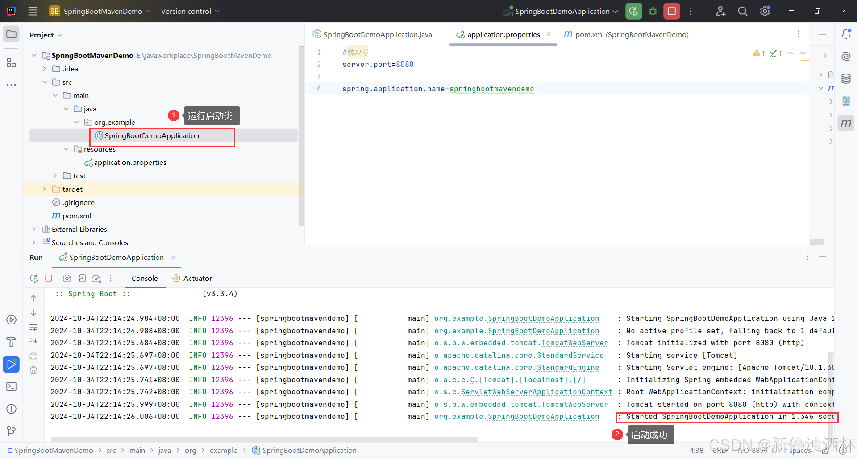Open profiler gauge icon in Run toolbar
Viewport: 857px width, 459px height.
[96, 279]
